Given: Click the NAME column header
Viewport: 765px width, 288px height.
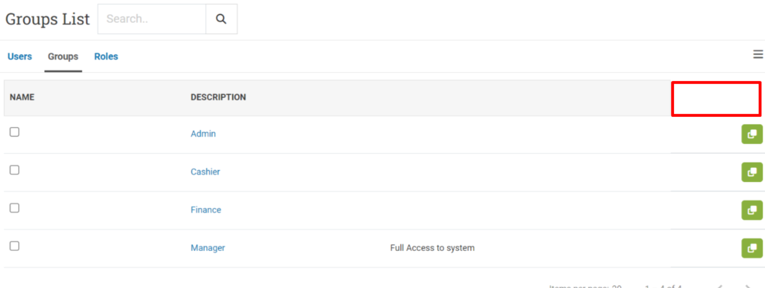Looking at the screenshot, I should [x=22, y=97].
